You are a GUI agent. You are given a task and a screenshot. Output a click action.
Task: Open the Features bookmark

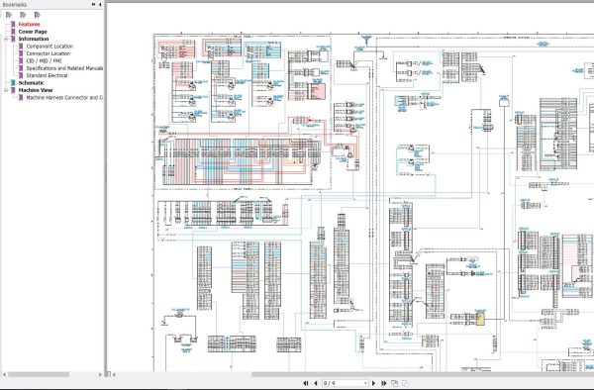[29, 24]
